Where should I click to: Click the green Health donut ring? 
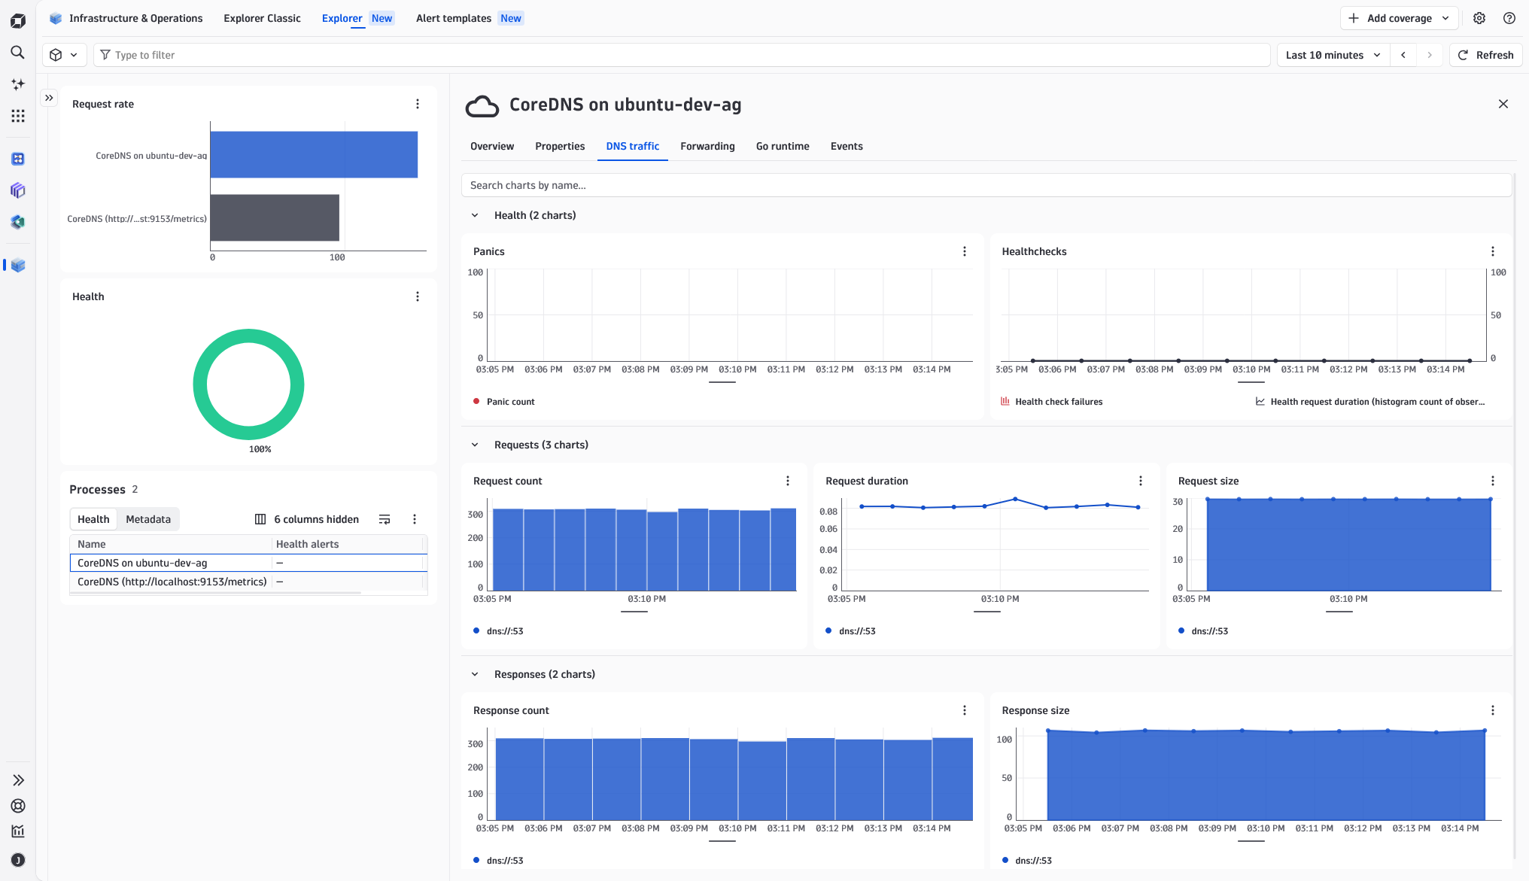248,335
